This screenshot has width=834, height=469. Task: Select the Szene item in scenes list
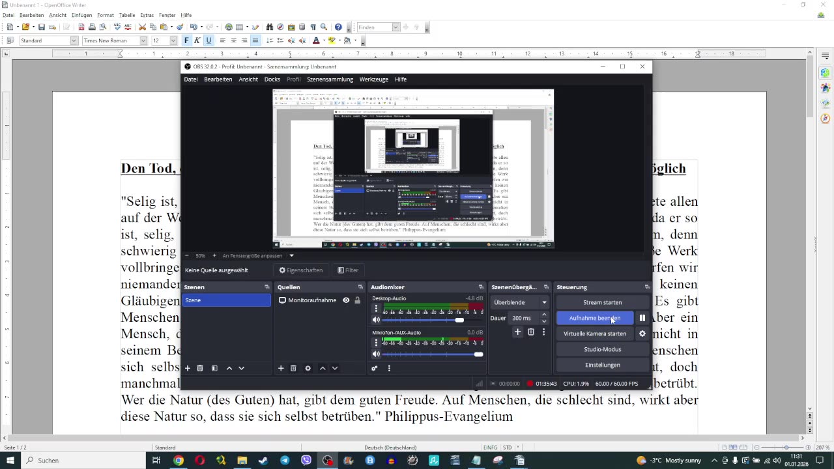(226, 300)
